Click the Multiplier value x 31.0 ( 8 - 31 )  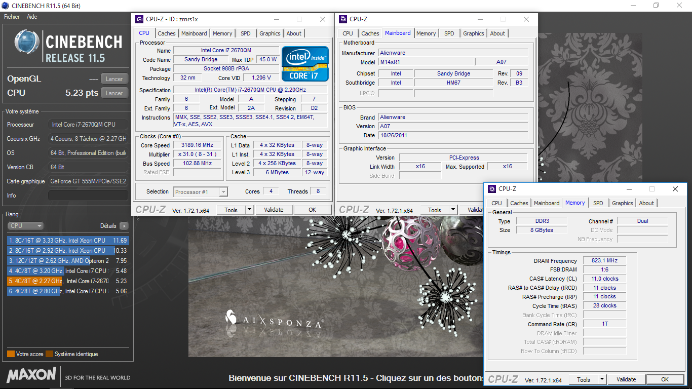[x=197, y=154]
